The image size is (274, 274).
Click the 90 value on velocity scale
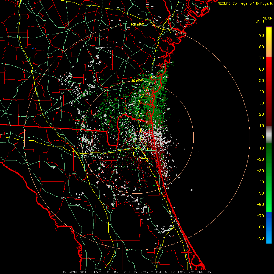[262, 36]
